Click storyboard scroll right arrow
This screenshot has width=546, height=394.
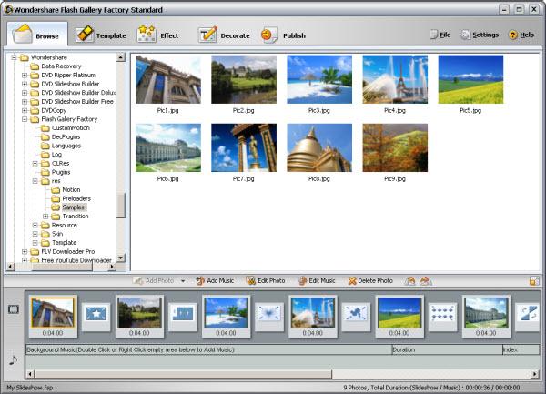pyautogui.click(x=535, y=374)
